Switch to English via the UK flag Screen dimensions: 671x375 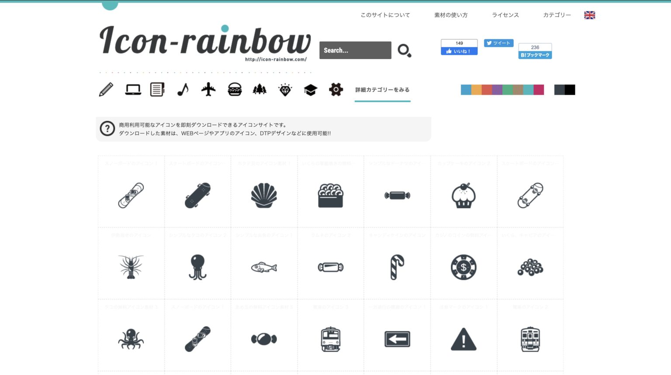click(x=589, y=15)
